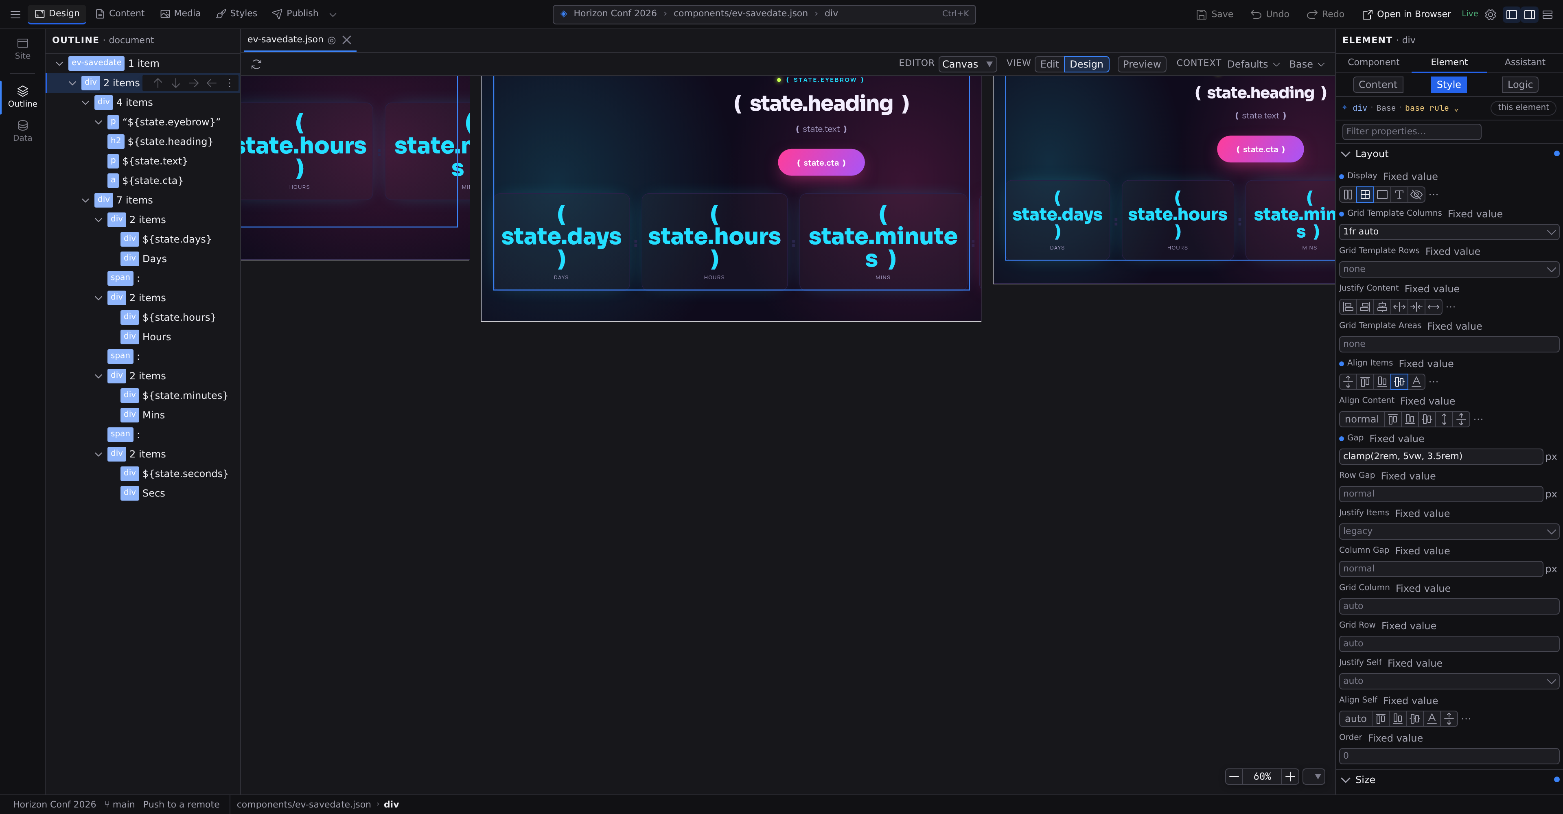Set Justify Content to center icon
This screenshot has height=814, width=1563.
(x=1382, y=307)
